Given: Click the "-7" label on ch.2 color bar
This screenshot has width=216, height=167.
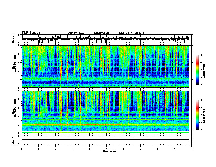Looking at the screenshot, I should pyautogui.click(x=201, y=130).
